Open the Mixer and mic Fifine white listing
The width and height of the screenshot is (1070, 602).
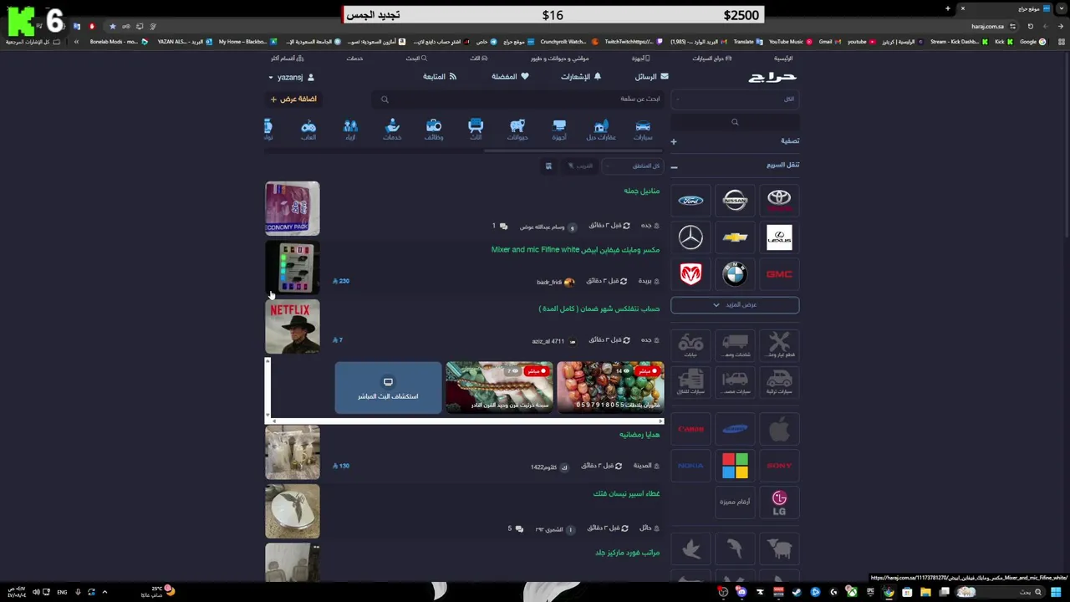(575, 250)
